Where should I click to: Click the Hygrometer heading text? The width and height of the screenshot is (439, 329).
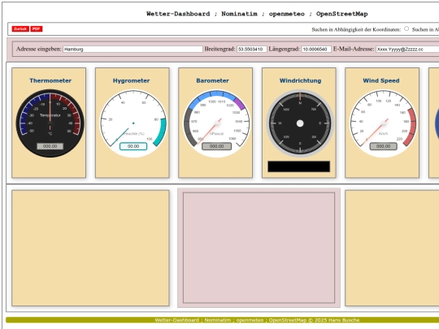pyautogui.click(x=132, y=80)
